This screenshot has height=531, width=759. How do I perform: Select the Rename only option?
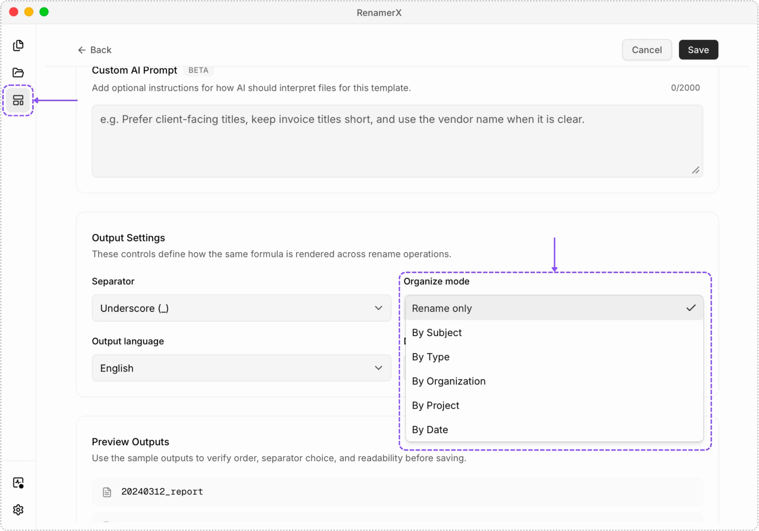(554, 308)
